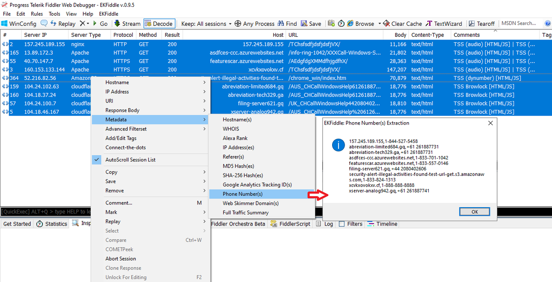Open the Help menu

point(88,14)
